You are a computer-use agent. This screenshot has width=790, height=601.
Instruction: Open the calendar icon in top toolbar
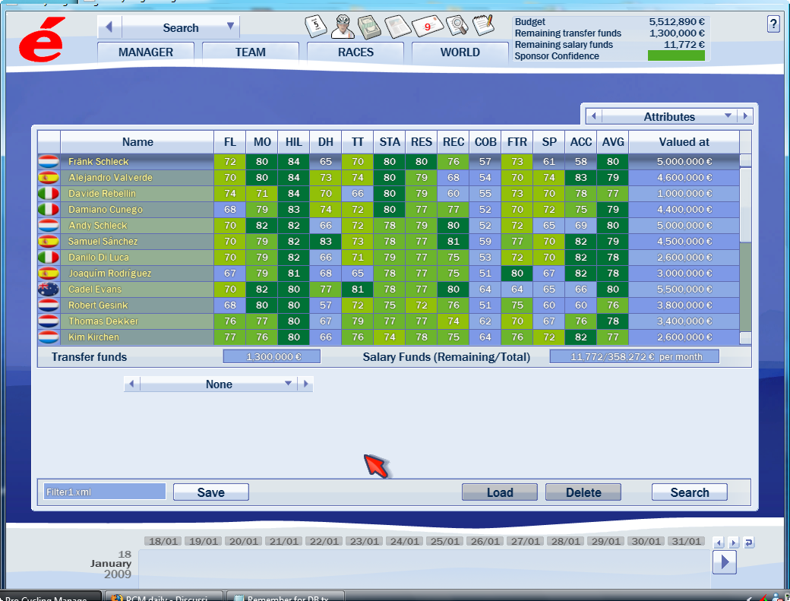click(x=315, y=26)
